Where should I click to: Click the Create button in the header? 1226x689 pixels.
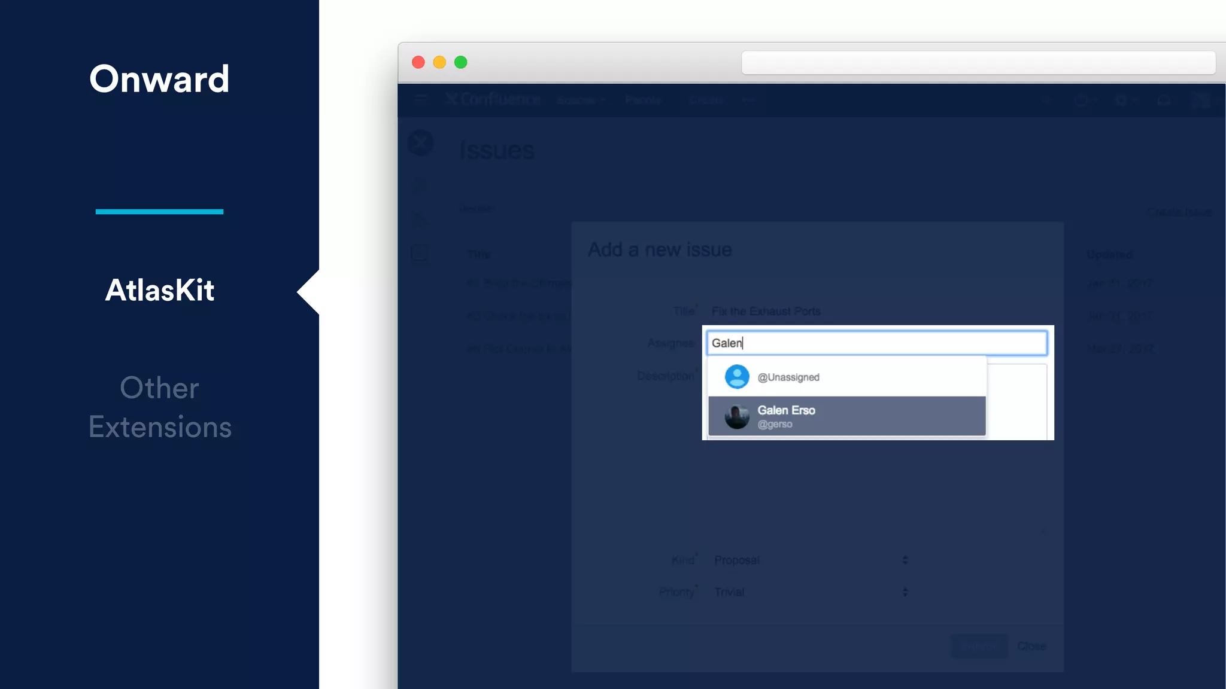pos(706,100)
